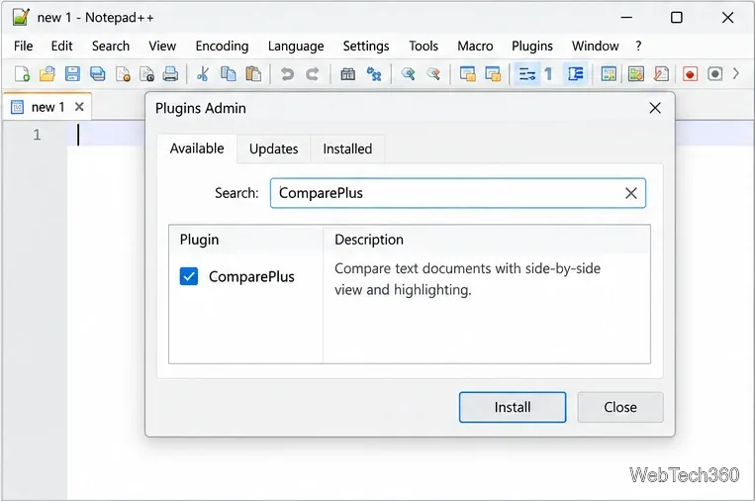Clear the search field with the X

[x=630, y=193]
